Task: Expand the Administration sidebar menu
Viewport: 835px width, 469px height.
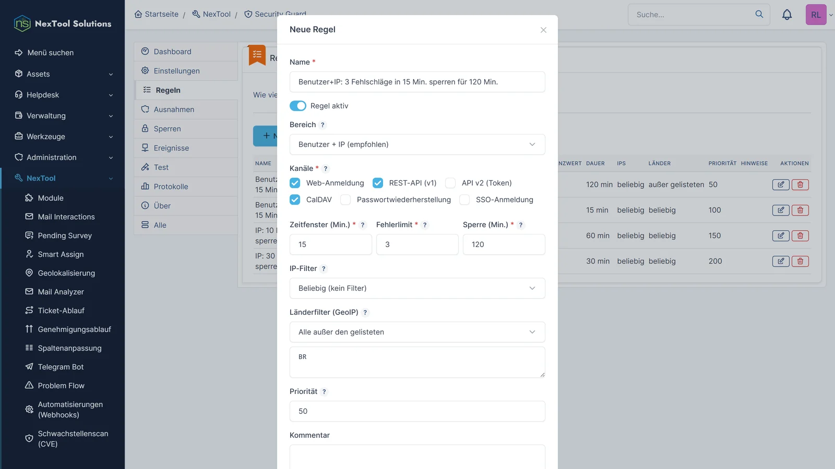Action: pos(63,157)
